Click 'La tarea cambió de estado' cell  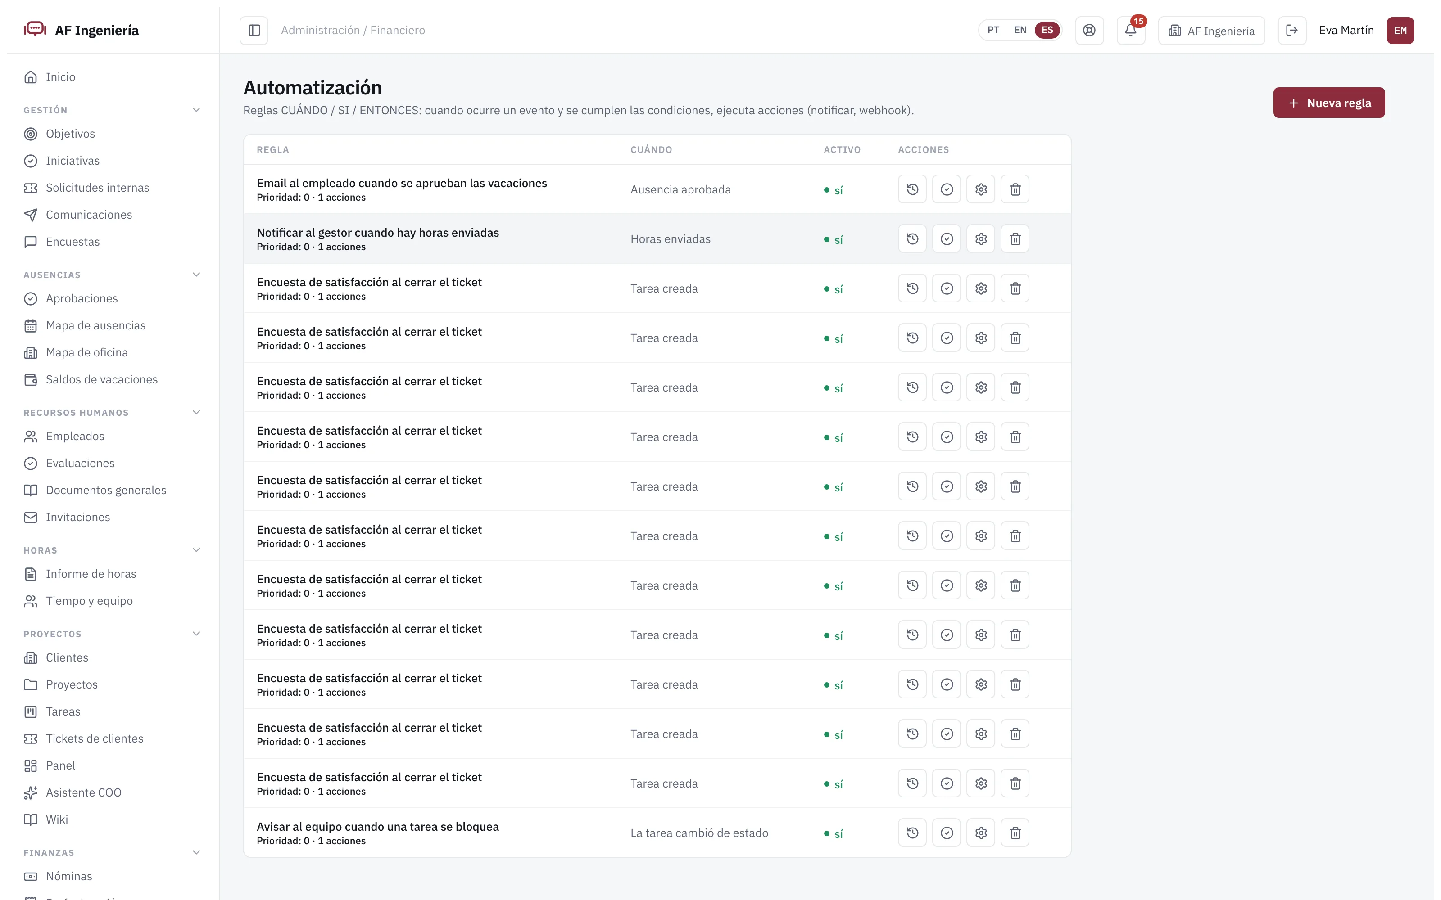[x=699, y=833]
